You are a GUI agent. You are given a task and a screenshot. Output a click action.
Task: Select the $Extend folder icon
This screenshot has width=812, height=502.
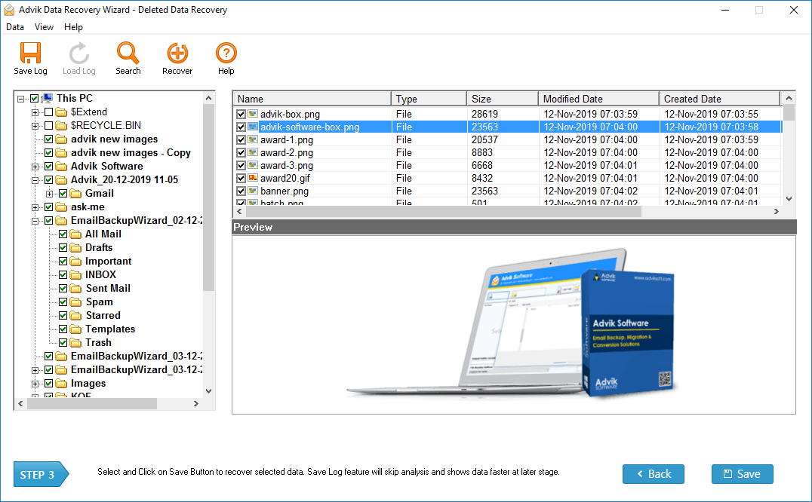coord(62,112)
